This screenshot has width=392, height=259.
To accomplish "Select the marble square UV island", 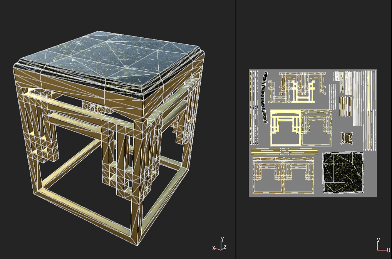I will point(343,173).
